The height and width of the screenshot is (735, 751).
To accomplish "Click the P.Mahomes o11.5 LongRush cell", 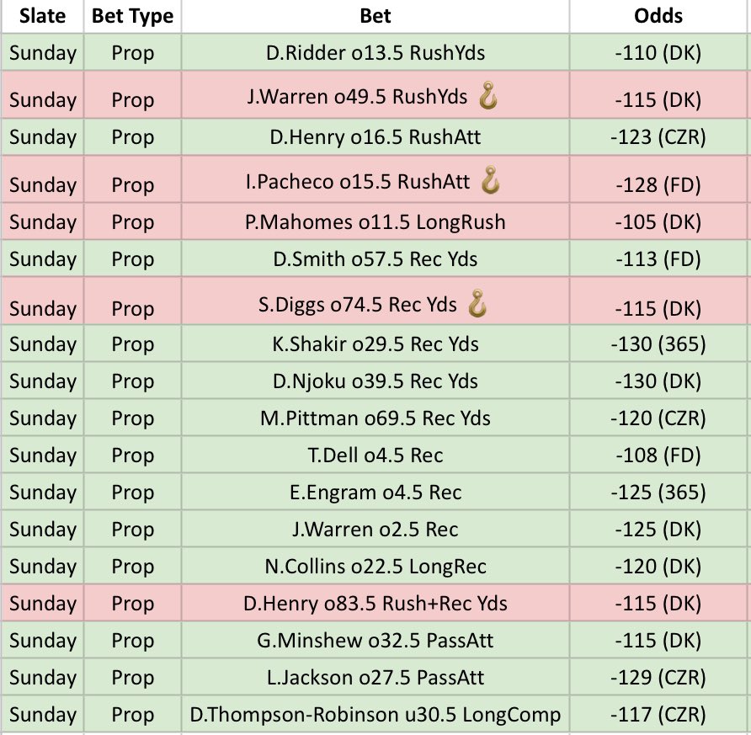I will [375, 221].
